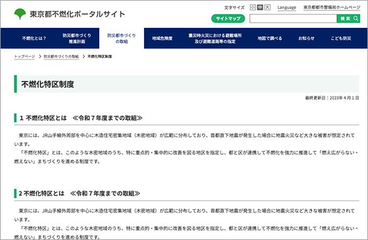Screen dimensions: 368x240
Task: Open the 地図で調べる menu item
Action: coord(270,38)
